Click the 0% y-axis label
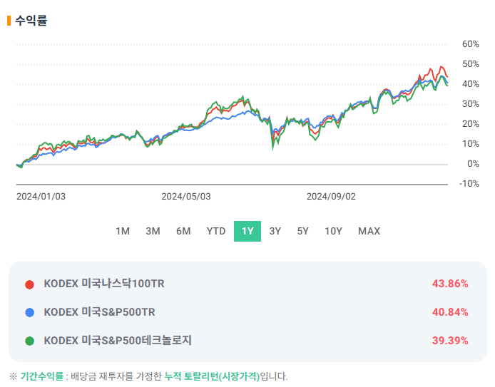The width and height of the screenshot is (495, 387). [473, 164]
